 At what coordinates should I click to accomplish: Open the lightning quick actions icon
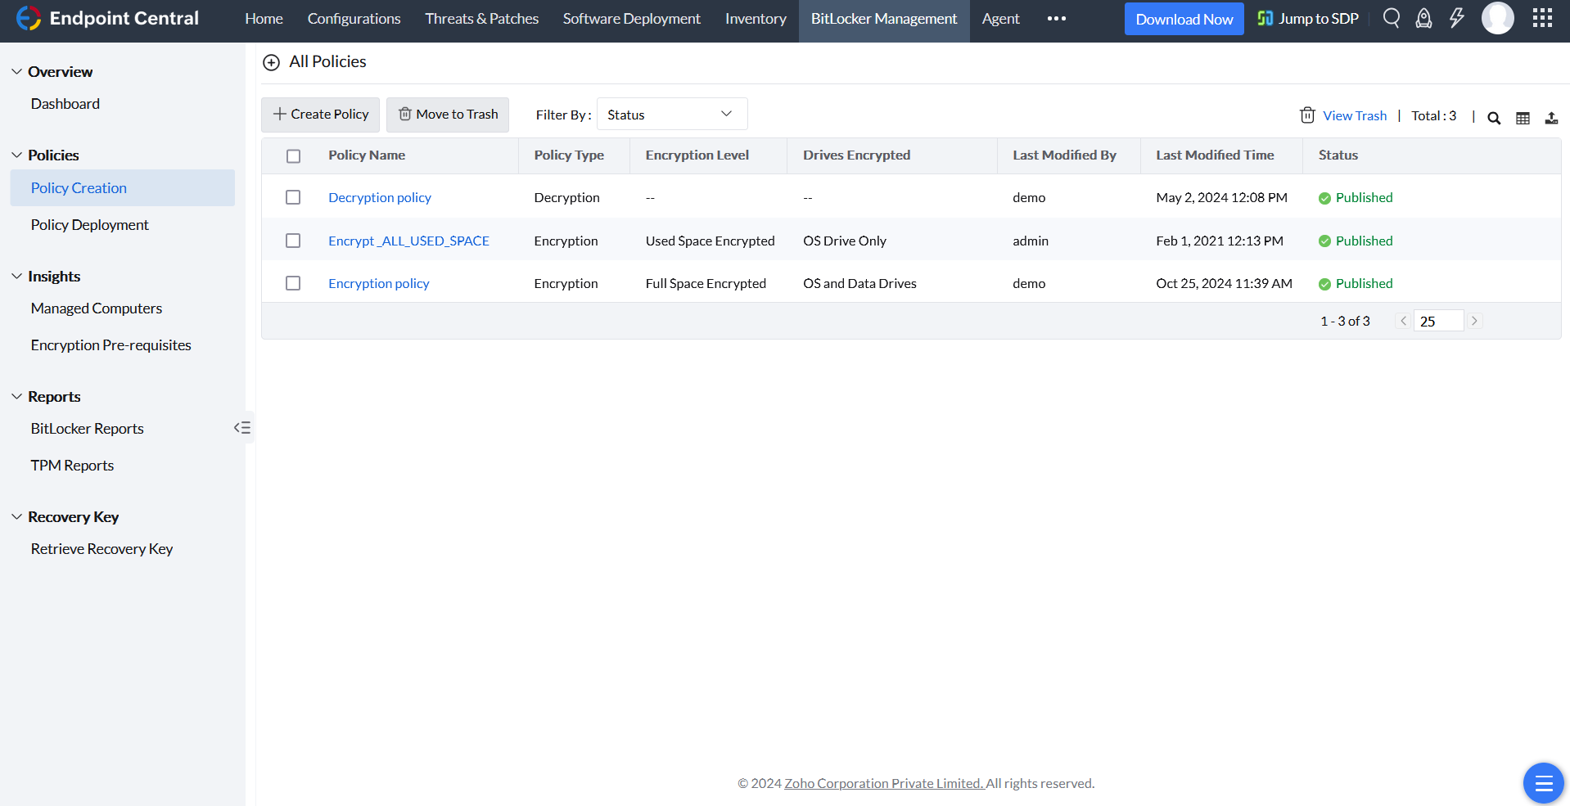(1456, 18)
